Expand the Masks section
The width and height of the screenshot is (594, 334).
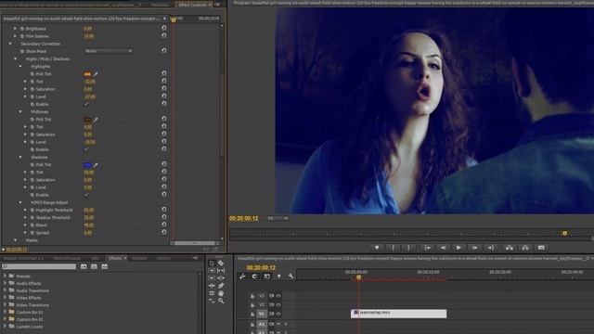point(16,240)
